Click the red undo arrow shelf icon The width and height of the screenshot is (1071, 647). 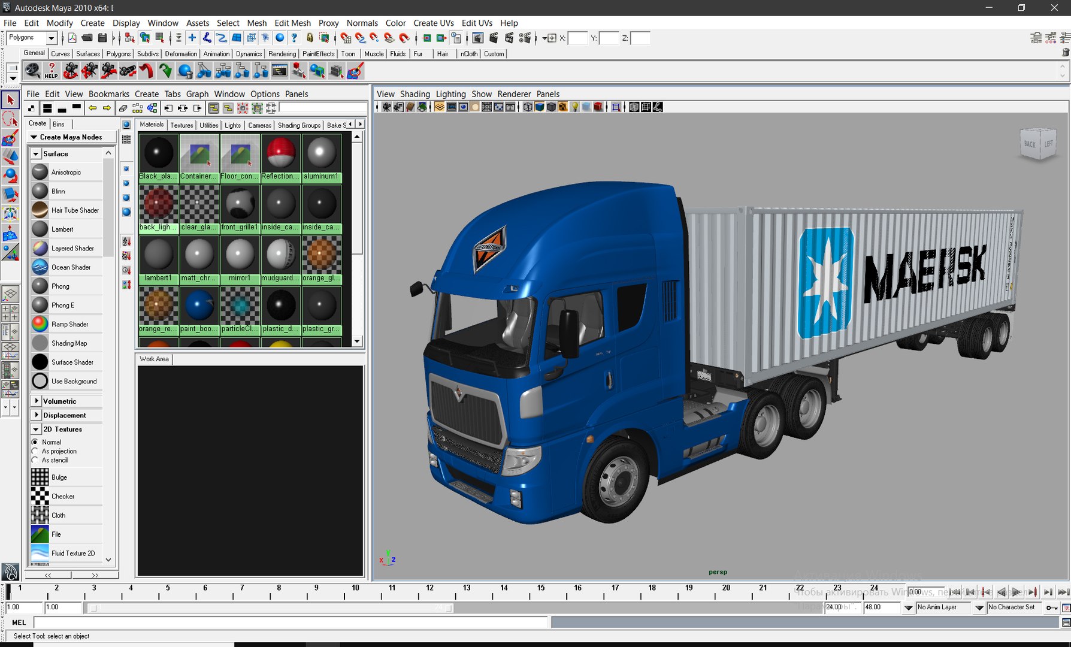click(x=146, y=71)
